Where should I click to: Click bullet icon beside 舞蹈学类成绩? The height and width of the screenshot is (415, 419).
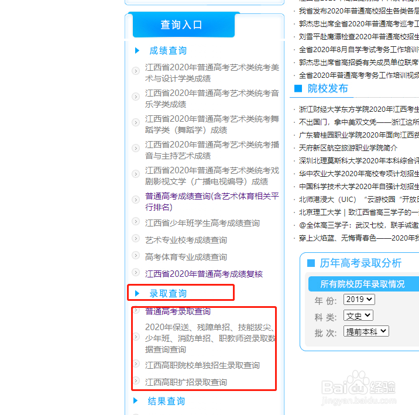(x=136, y=122)
